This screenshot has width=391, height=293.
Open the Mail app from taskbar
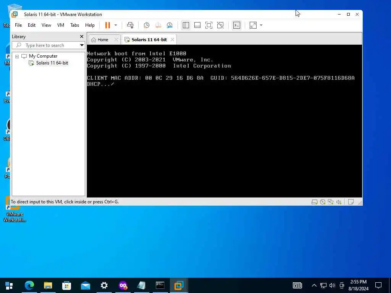point(85,285)
